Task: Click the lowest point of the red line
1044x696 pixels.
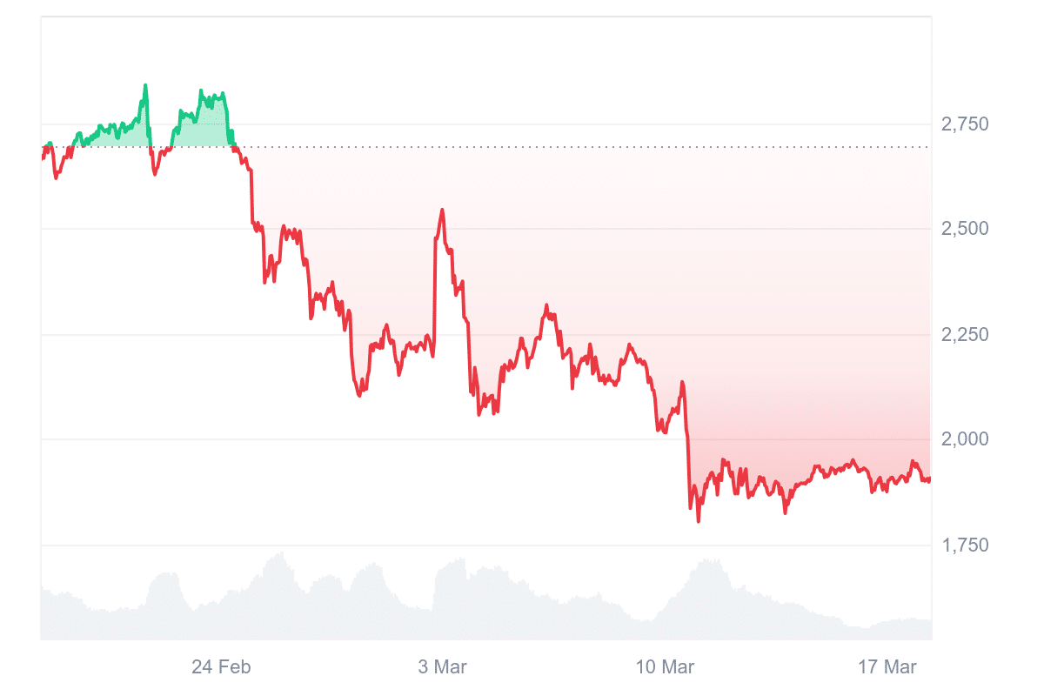Action: [699, 521]
